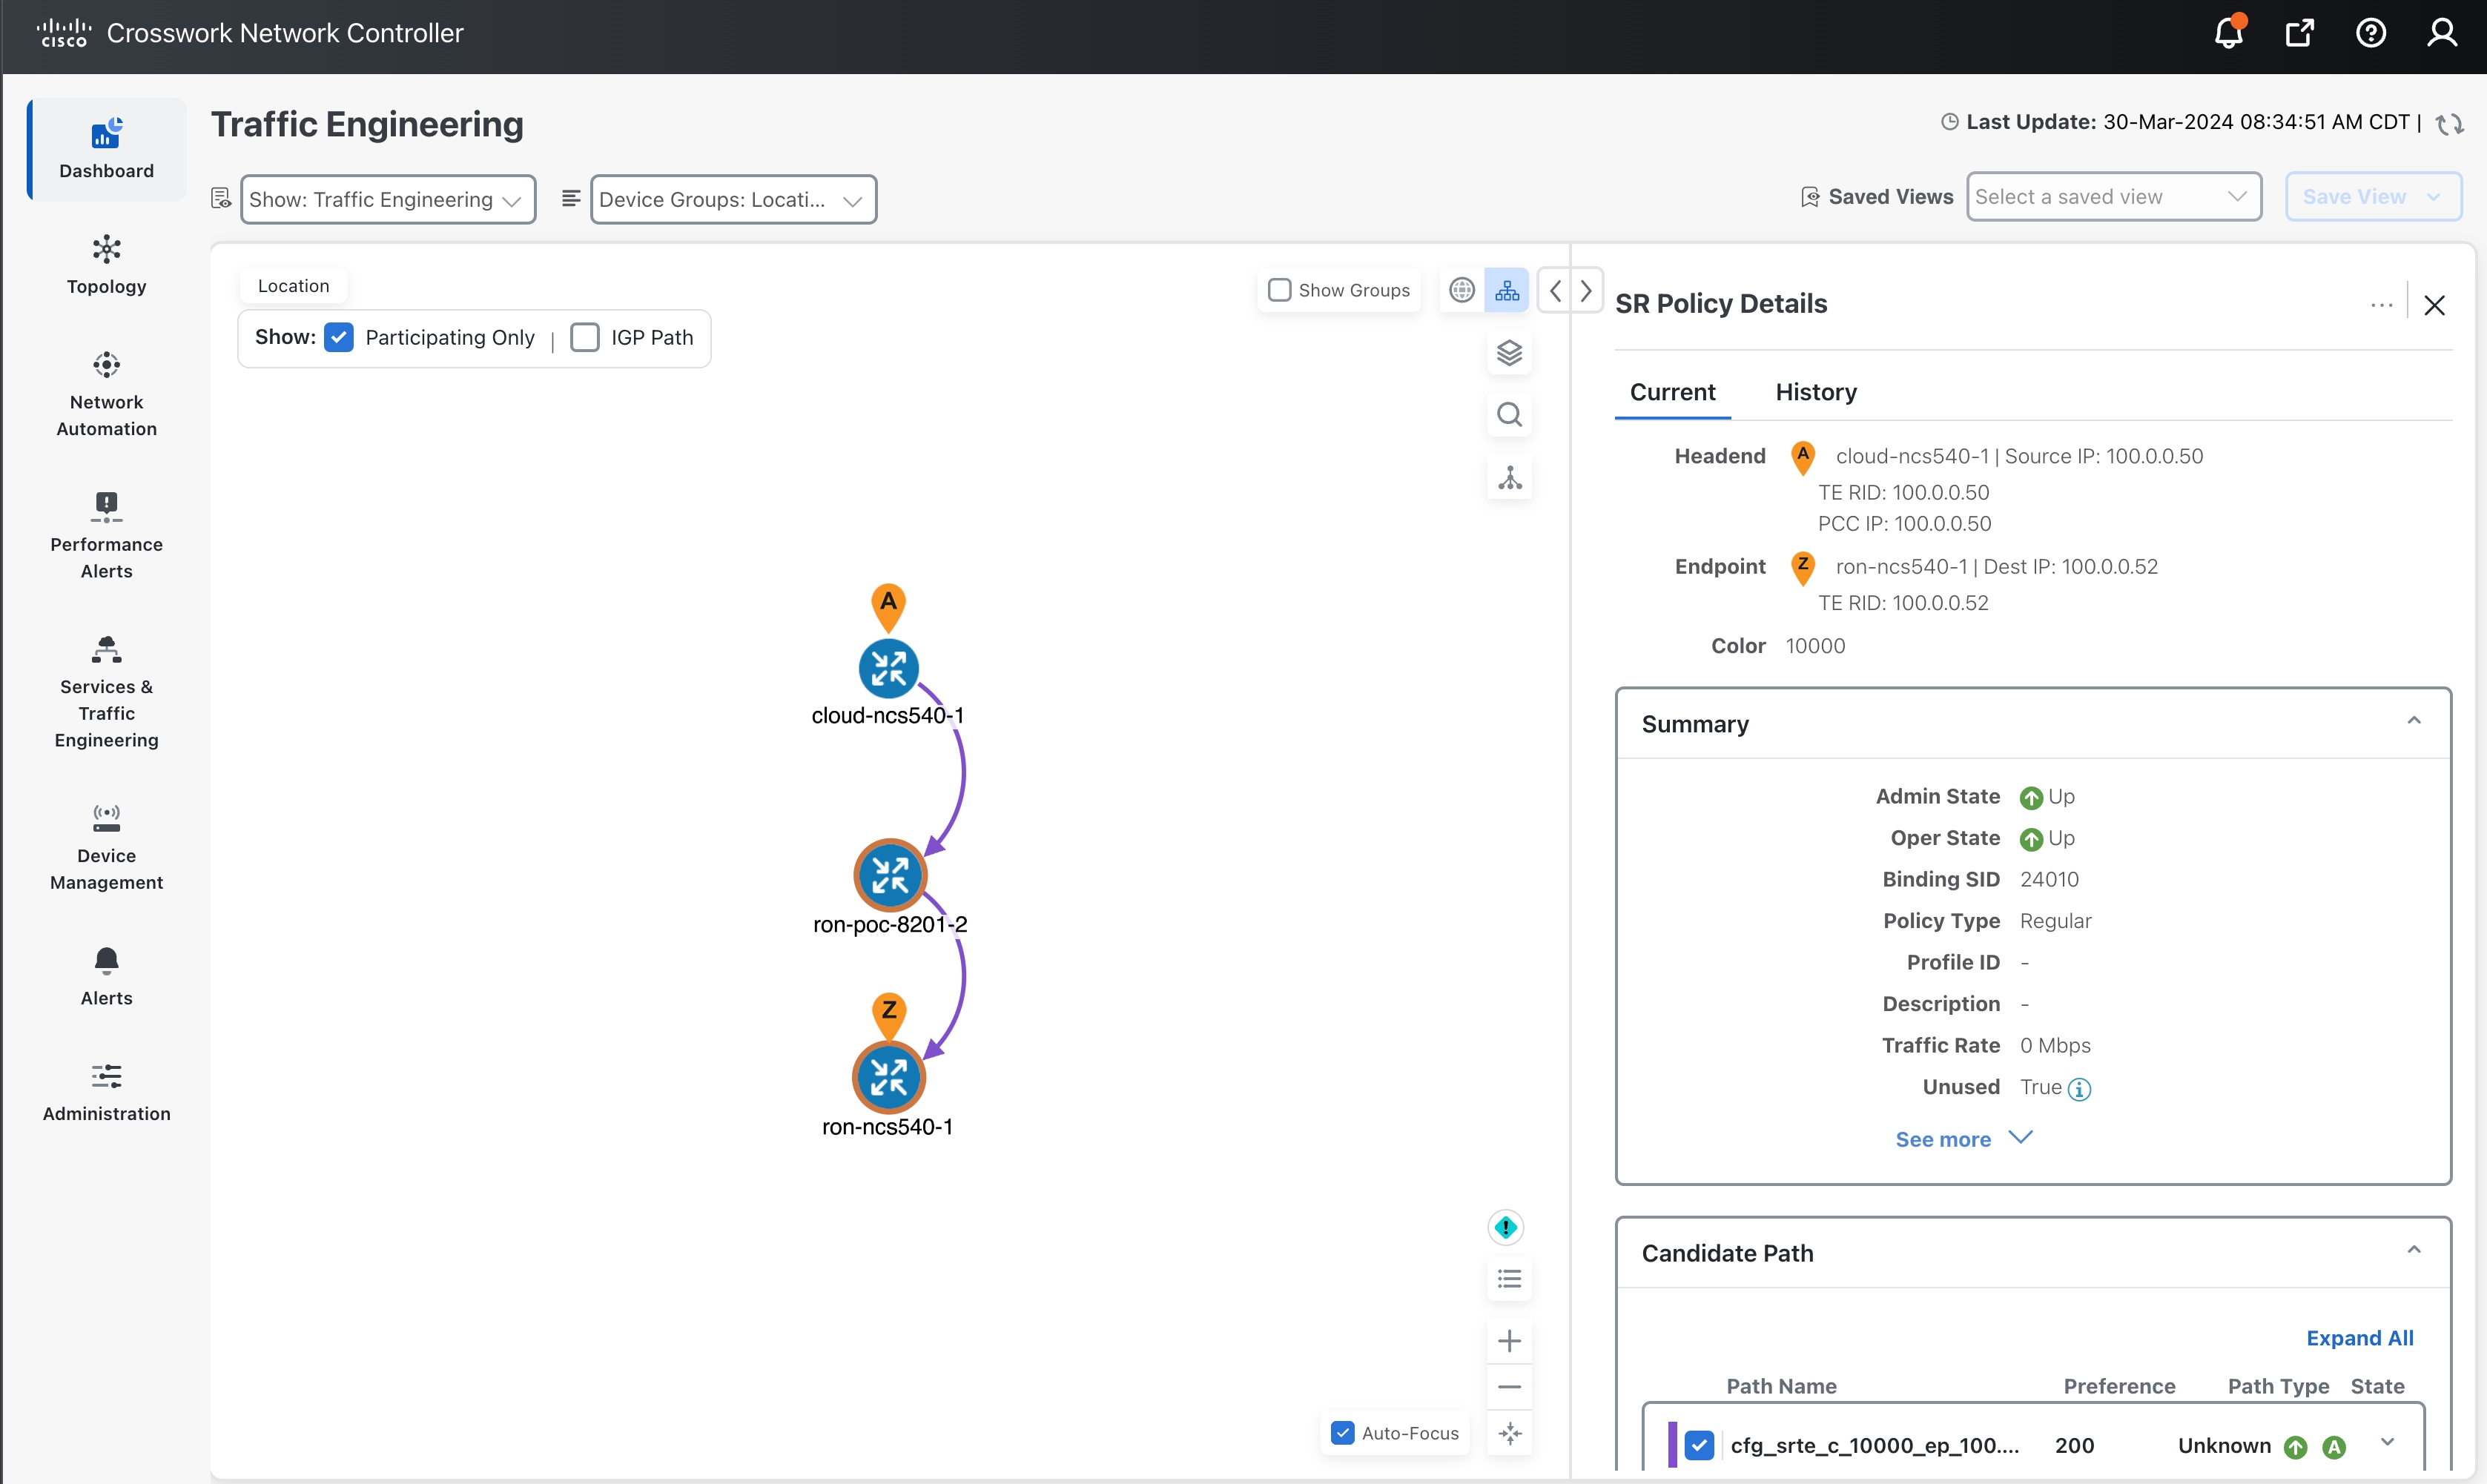2487x1484 pixels.
Task: Open Administration in the sidebar
Action: [106, 1093]
